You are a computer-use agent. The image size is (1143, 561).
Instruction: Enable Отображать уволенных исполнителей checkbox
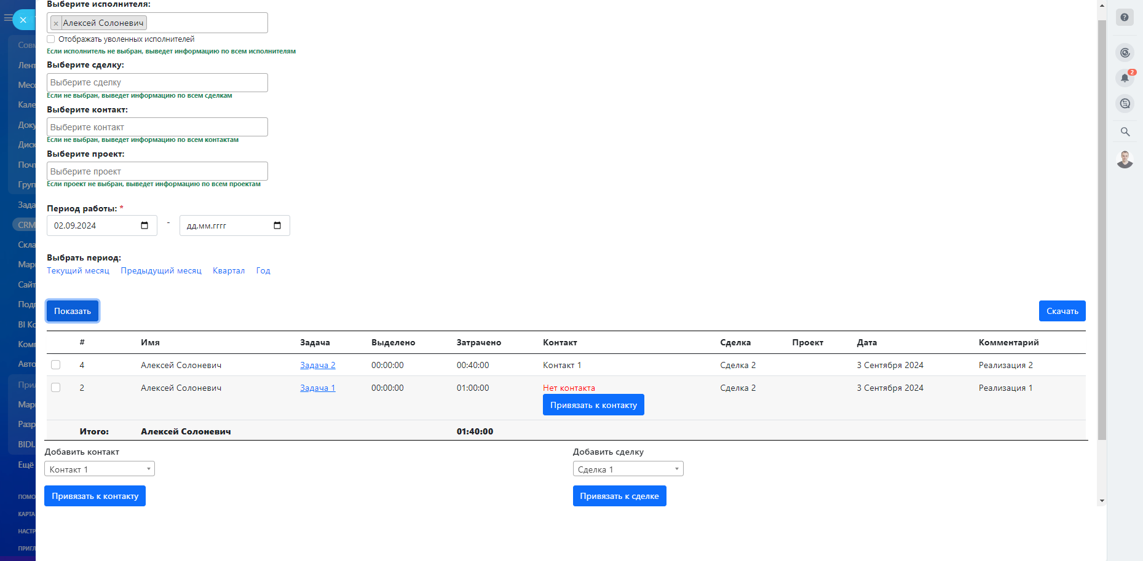pyautogui.click(x=51, y=39)
